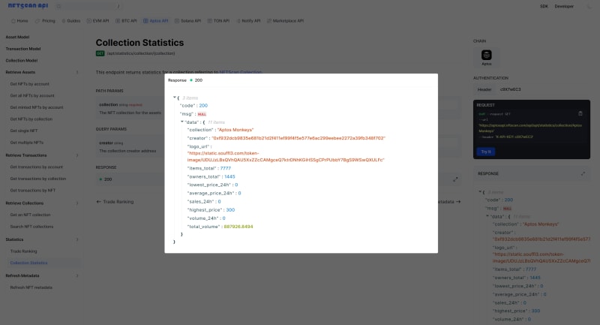Open the Developer link in header
600x325 pixels.
[564, 6]
